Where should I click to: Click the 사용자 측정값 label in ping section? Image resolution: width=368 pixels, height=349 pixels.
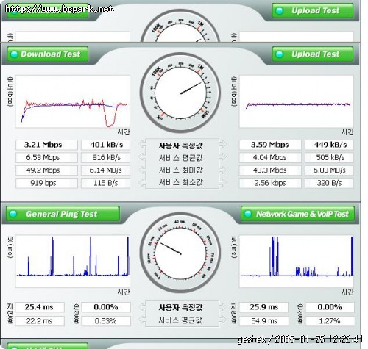tap(181, 307)
